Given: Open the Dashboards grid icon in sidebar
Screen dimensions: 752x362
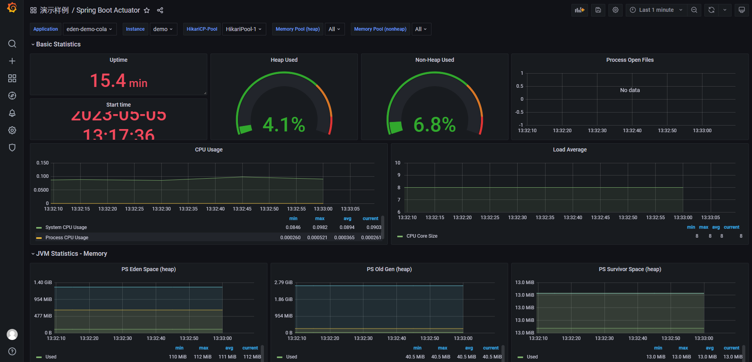Looking at the screenshot, I should pyautogui.click(x=12, y=78).
